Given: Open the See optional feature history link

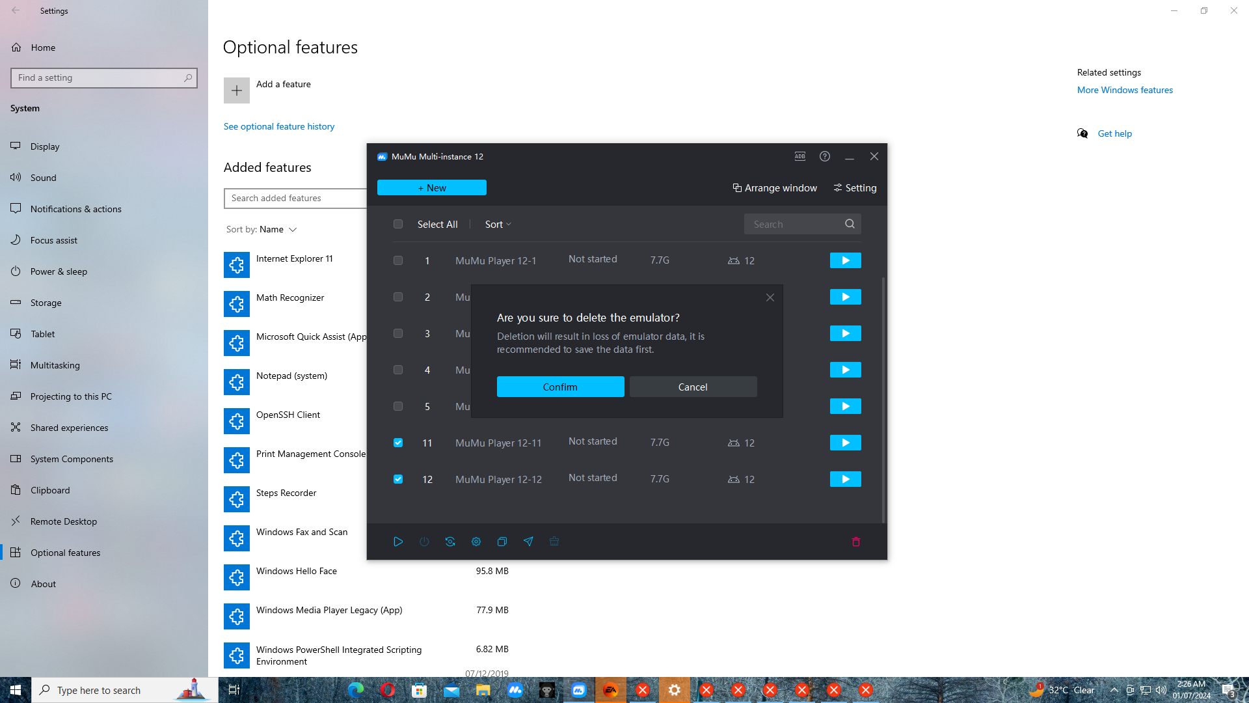Looking at the screenshot, I should pyautogui.click(x=279, y=126).
